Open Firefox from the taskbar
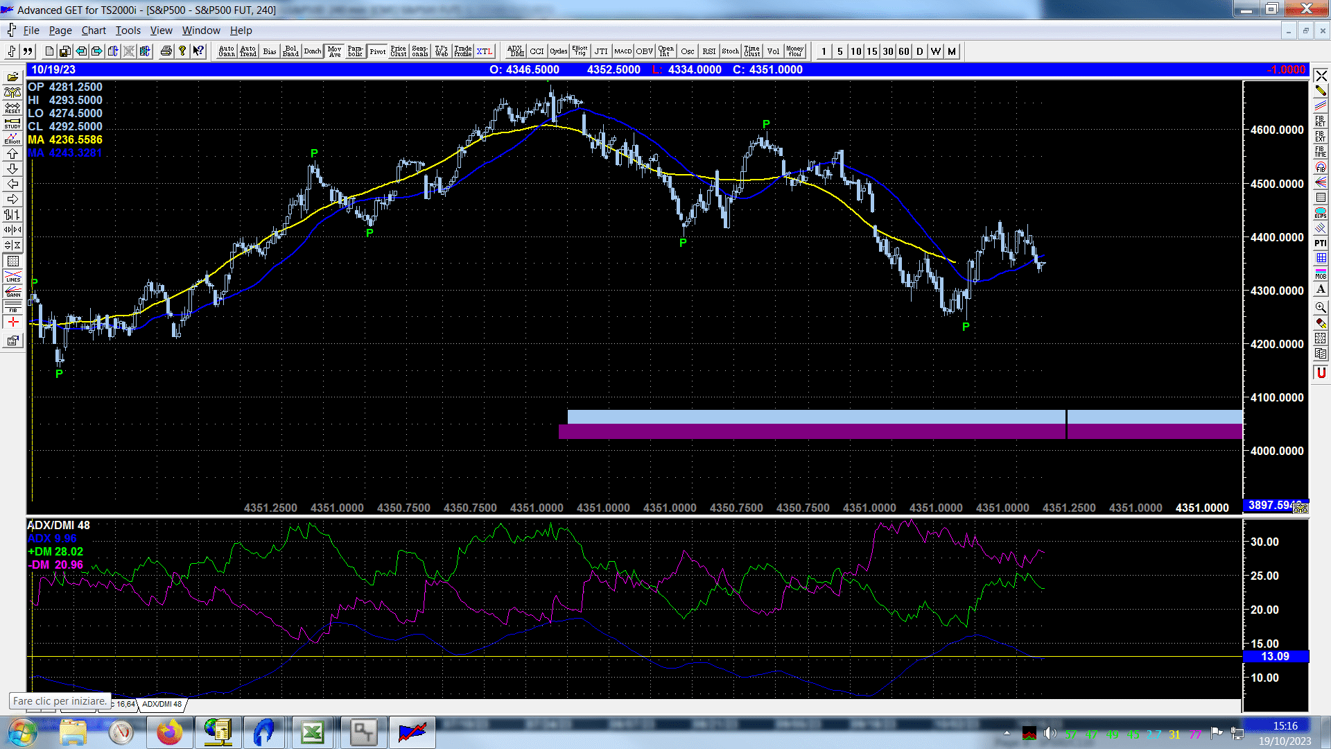 pyautogui.click(x=169, y=732)
